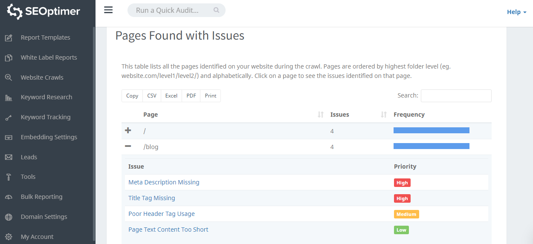Toggle the hamburger sidebar menu

click(108, 10)
